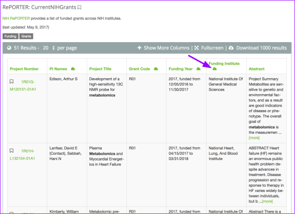Sort by Project Title column header
The width and height of the screenshot is (295, 214).
pos(100,69)
